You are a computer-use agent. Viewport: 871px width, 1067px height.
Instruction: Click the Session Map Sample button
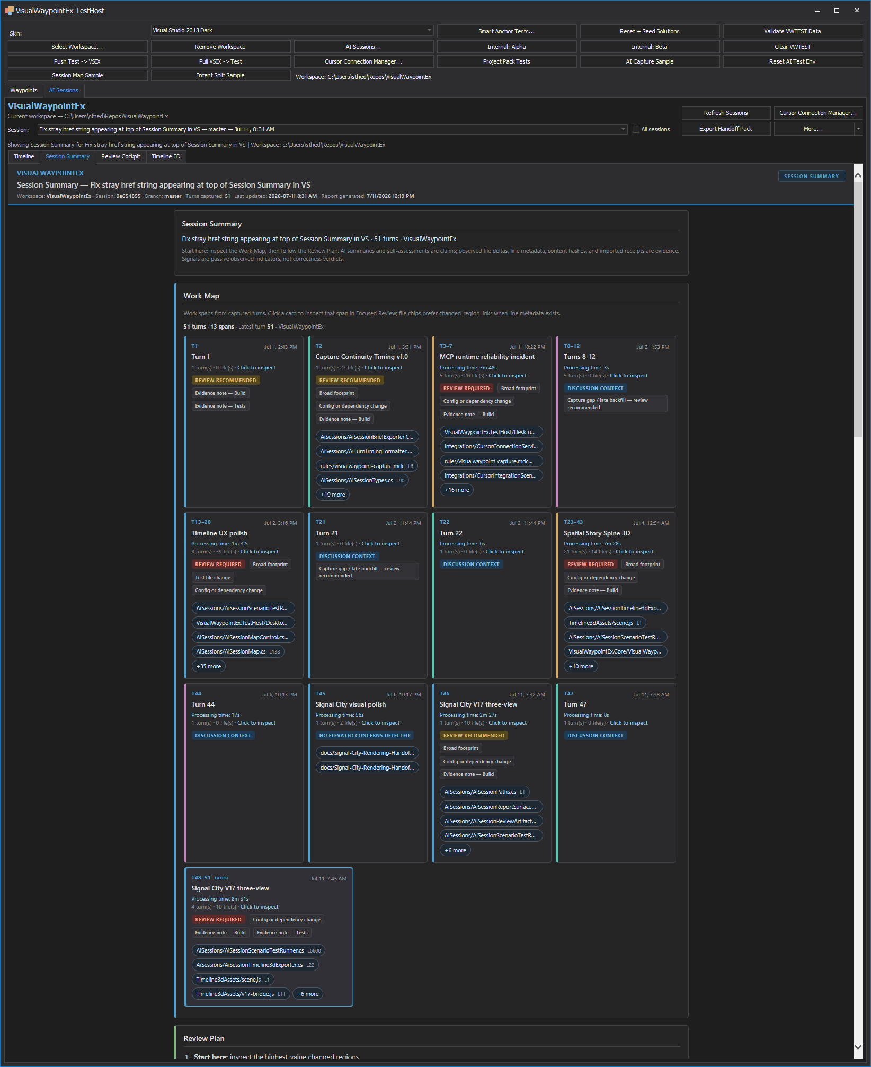77,75
